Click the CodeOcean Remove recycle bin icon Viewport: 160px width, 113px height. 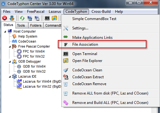pos(66,84)
